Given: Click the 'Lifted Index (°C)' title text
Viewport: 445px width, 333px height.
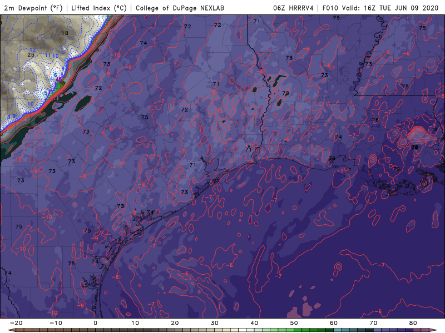Looking at the screenshot, I should tap(99, 8).
